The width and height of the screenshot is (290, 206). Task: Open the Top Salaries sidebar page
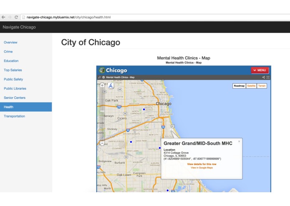[x=13, y=70]
